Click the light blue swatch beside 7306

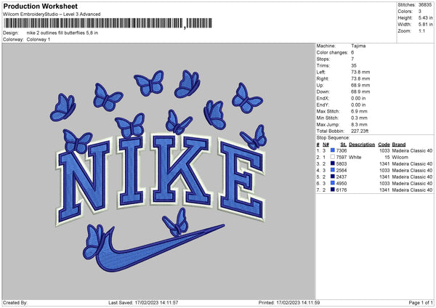click(x=333, y=150)
